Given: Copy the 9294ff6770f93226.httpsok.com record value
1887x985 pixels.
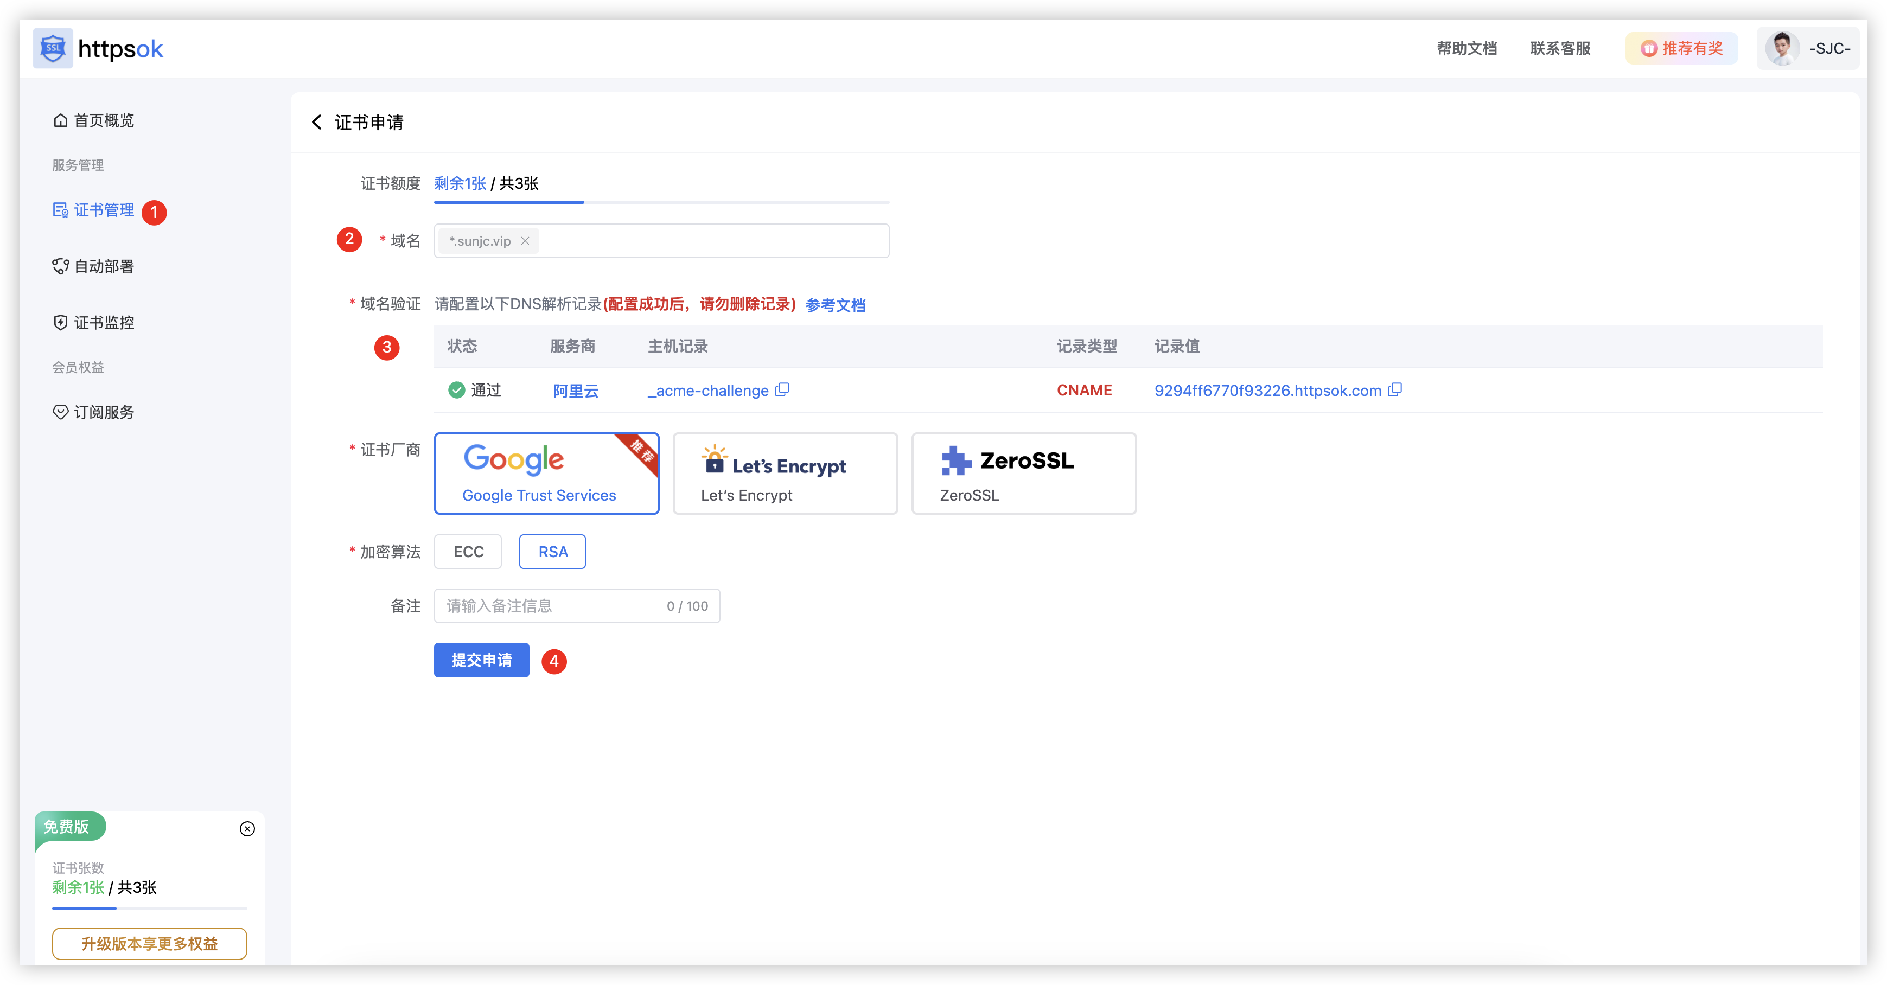Looking at the screenshot, I should click(1395, 389).
